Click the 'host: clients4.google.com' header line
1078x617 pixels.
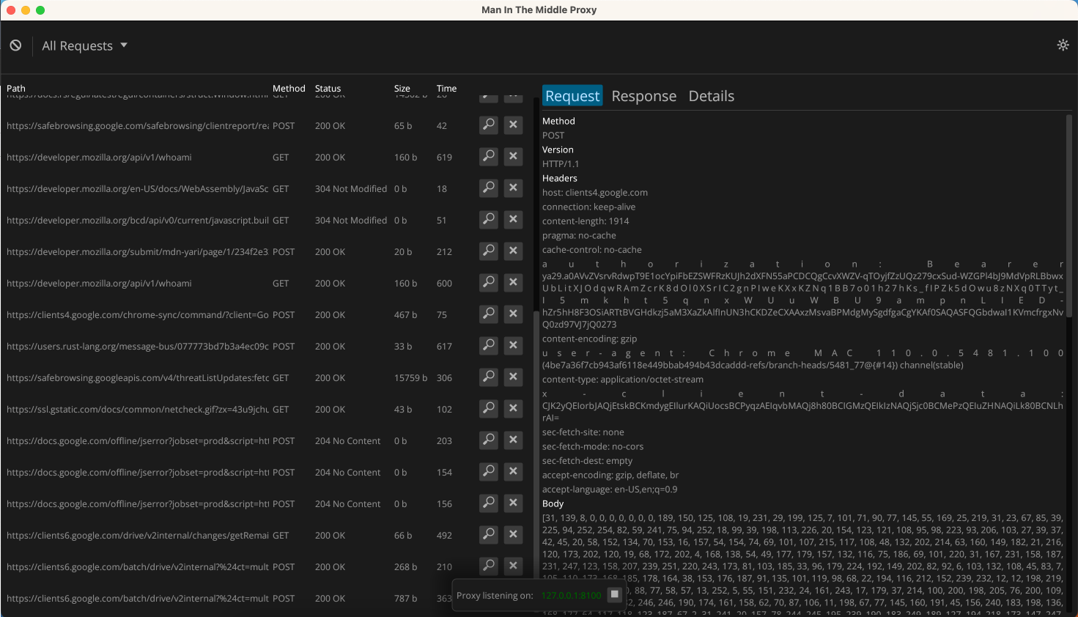[595, 193]
